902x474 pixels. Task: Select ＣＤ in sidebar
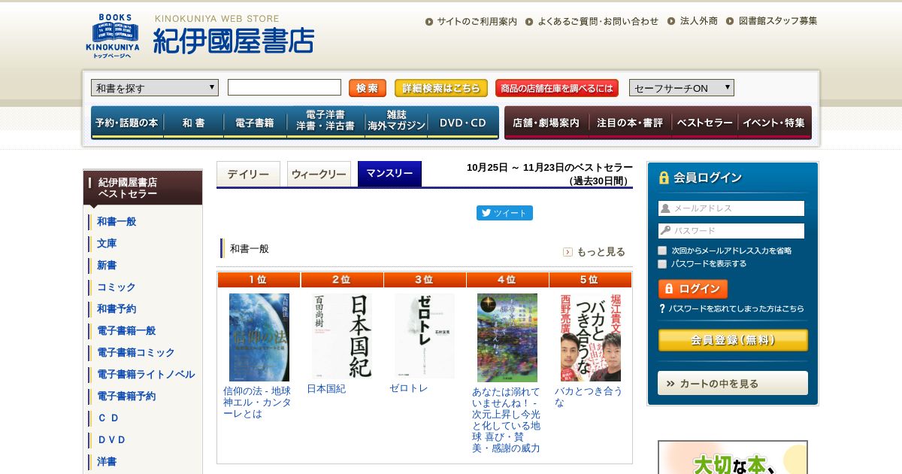(x=108, y=418)
